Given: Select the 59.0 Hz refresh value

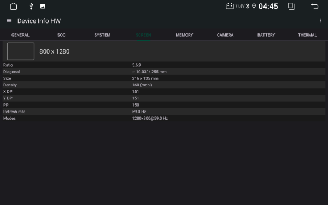Looking at the screenshot, I should 139,112.
